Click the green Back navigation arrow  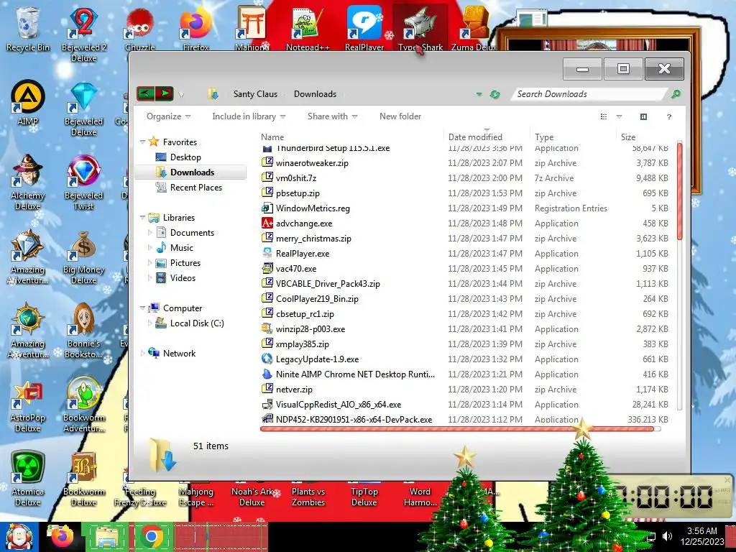145,94
